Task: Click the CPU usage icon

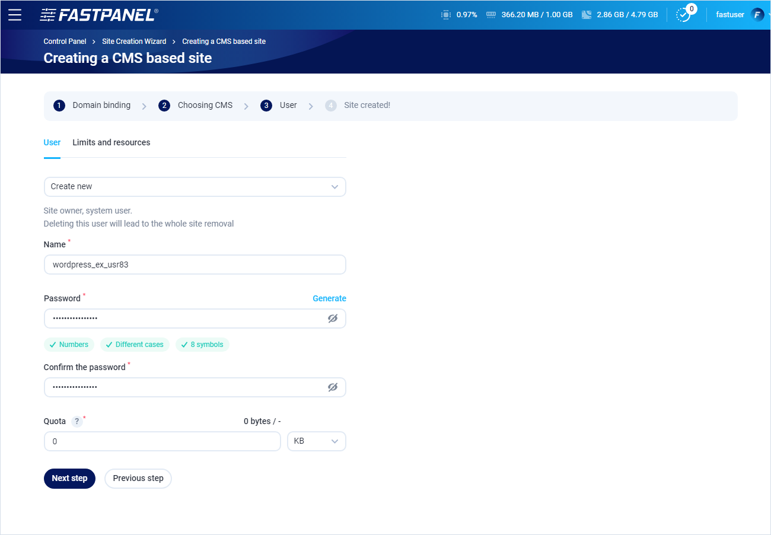Action: click(x=446, y=15)
